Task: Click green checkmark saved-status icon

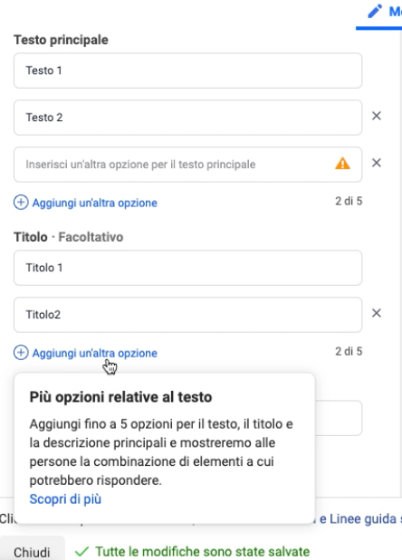Action: 81,552
